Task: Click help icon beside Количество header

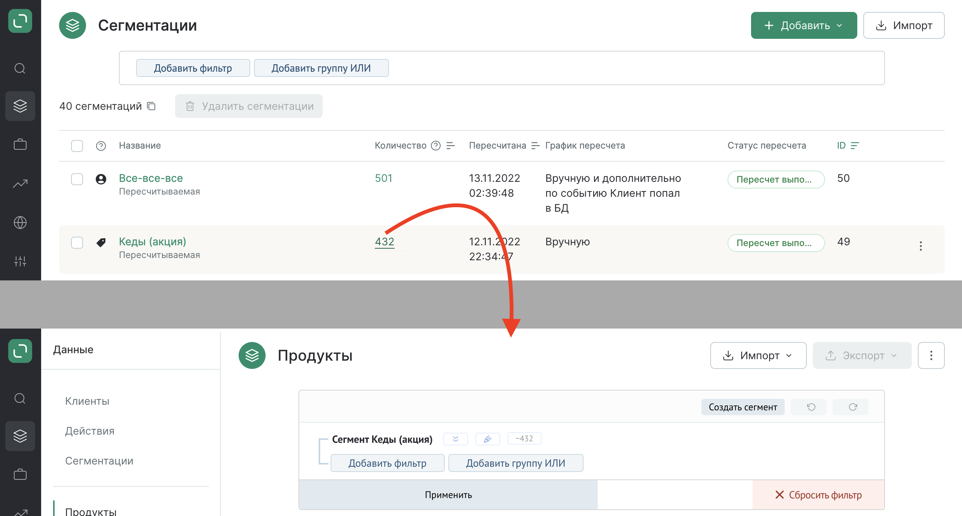Action: click(x=436, y=146)
